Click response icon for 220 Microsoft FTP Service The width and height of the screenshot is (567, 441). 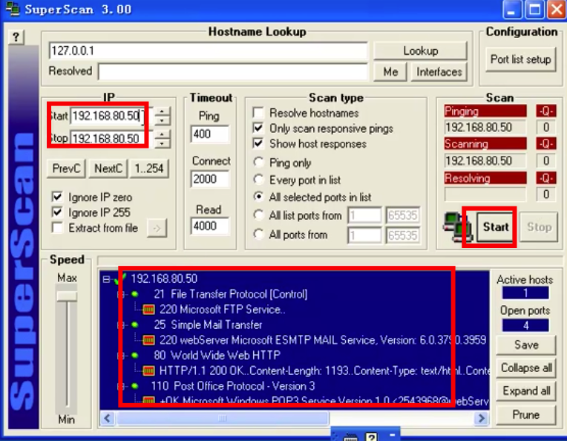pyautogui.click(x=148, y=310)
